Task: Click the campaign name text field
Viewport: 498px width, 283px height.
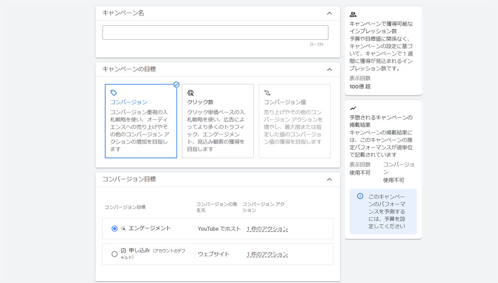Action: [215, 32]
